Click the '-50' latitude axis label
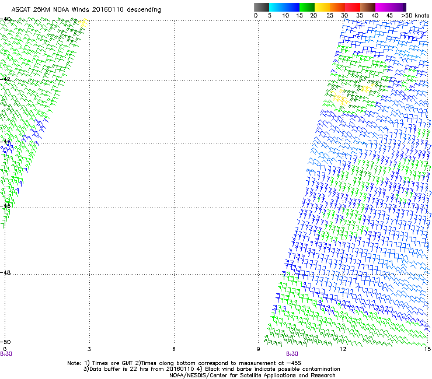The image size is (432, 379). tap(5, 342)
